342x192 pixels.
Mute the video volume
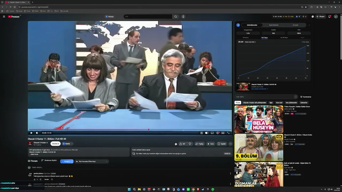click(x=37, y=133)
